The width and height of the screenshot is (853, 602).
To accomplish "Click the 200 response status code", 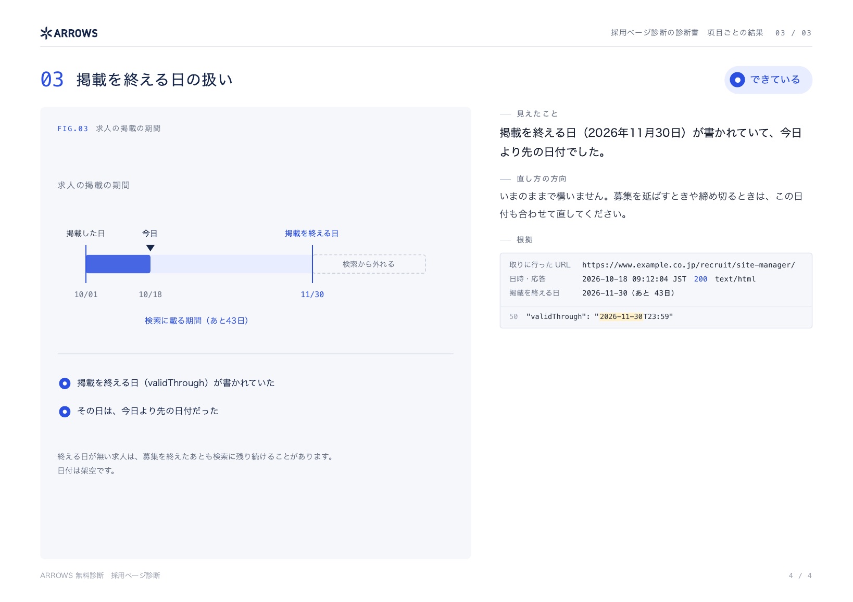I will pyautogui.click(x=700, y=279).
